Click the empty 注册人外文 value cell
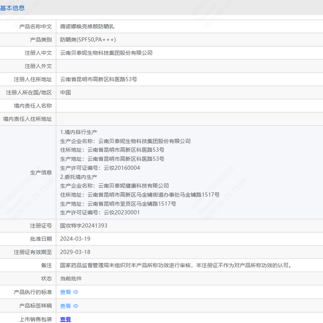323x323 pixels. click(x=189, y=66)
